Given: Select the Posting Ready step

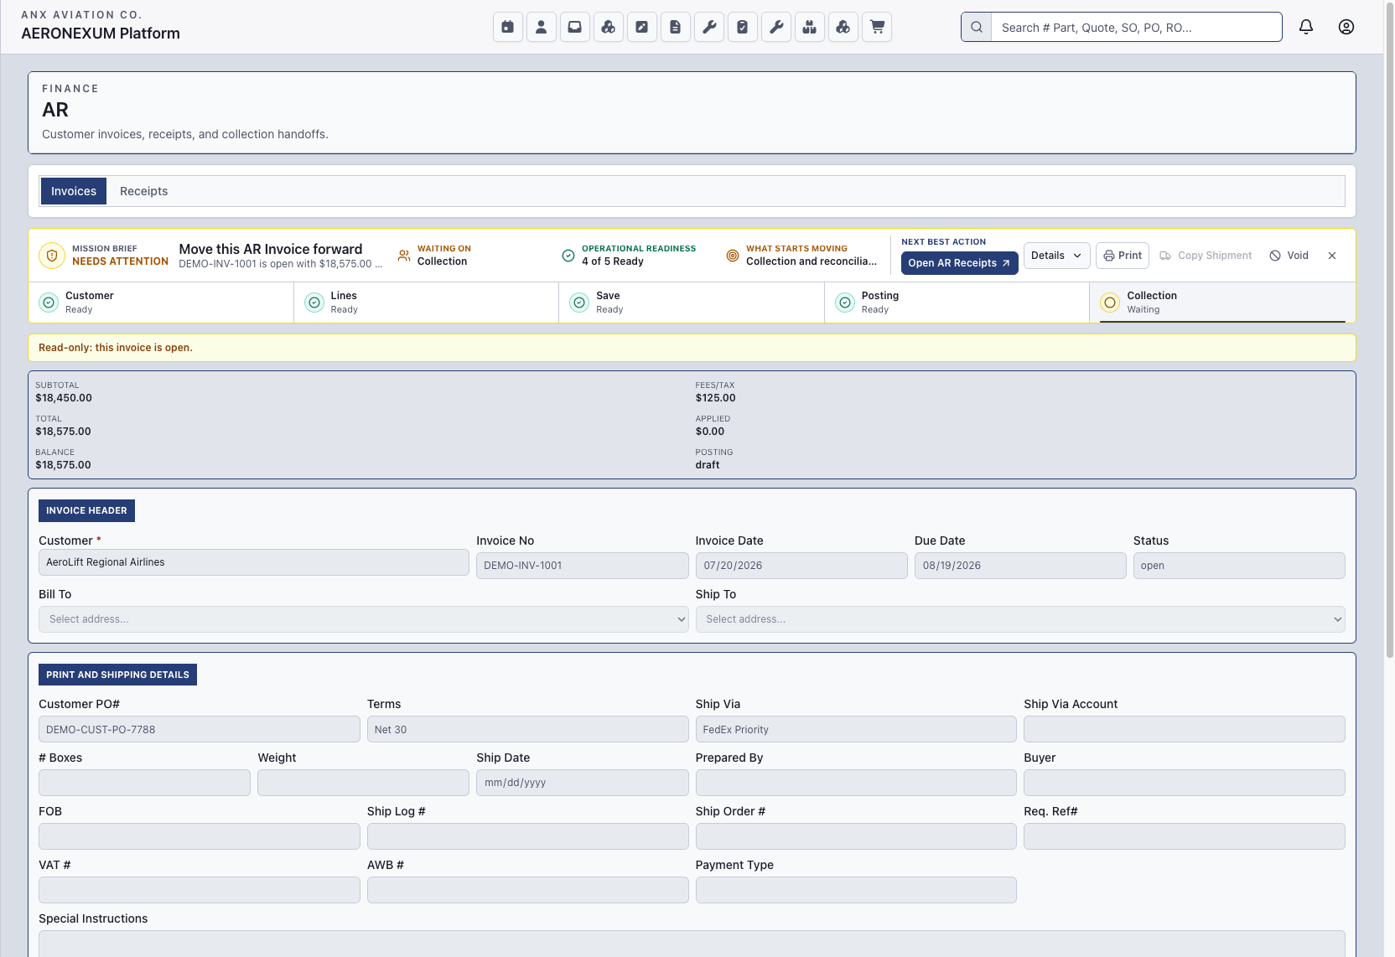Looking at the screenshot, I should [x=957, y=303].
